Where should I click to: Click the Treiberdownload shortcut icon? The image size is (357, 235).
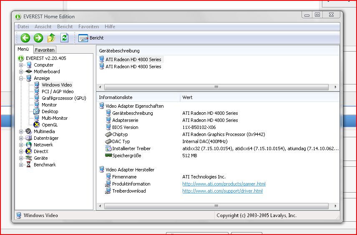[x=108, y=191]
